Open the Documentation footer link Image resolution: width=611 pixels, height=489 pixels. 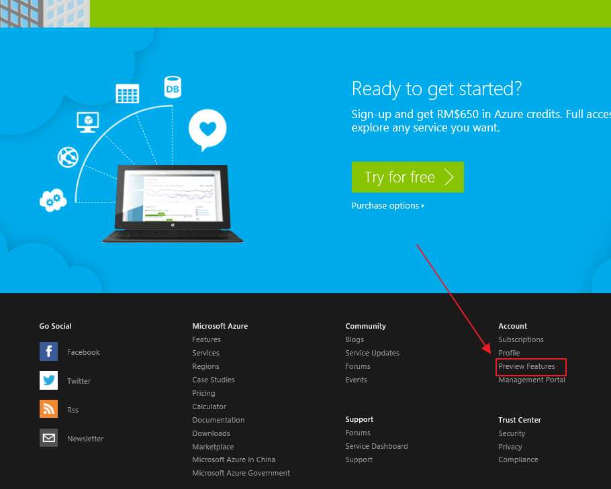[218, 420]
